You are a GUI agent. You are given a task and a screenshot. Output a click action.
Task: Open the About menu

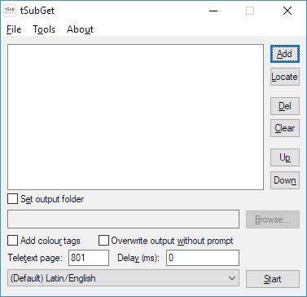tap(80, 29)
